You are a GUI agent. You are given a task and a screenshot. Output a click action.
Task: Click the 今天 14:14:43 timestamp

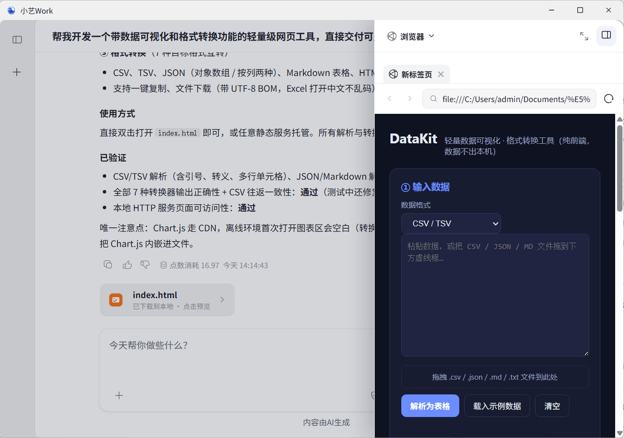(245, 265)
